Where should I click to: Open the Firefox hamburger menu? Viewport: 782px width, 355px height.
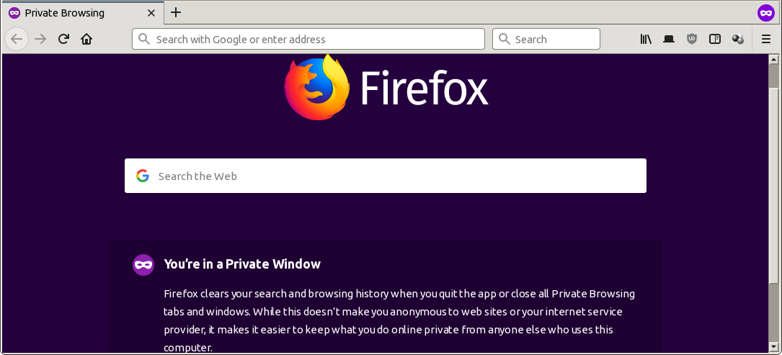point(766,40)
